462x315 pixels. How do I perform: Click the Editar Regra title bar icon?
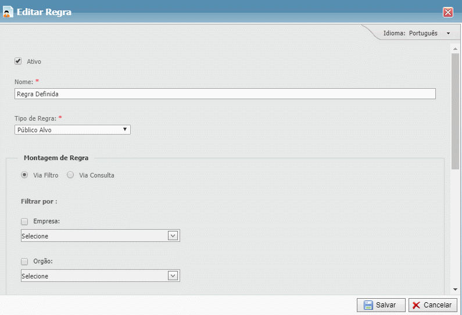click(9, 12)
